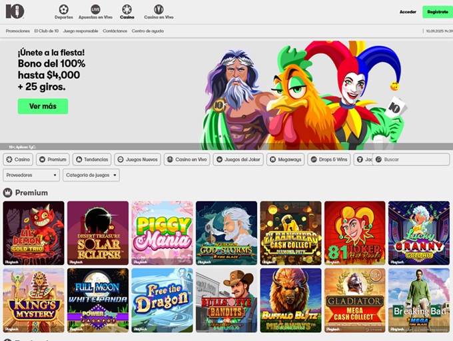Click the Buscar search field
Image resolution: width=453 pixels, height=341 pixels.
tap(414, 159)
